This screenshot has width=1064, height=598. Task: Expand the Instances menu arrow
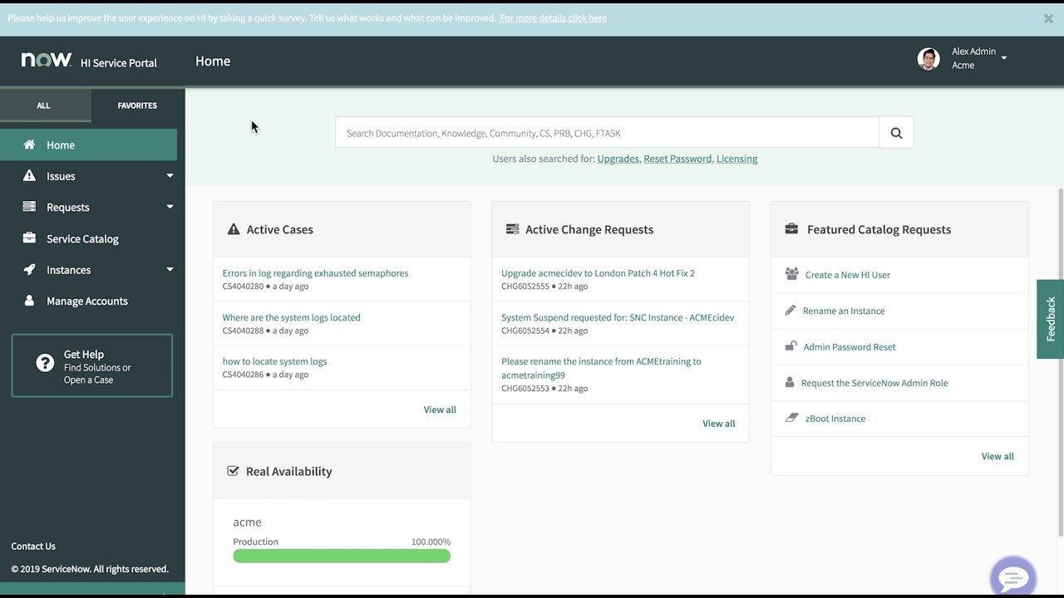click(170, 269)
